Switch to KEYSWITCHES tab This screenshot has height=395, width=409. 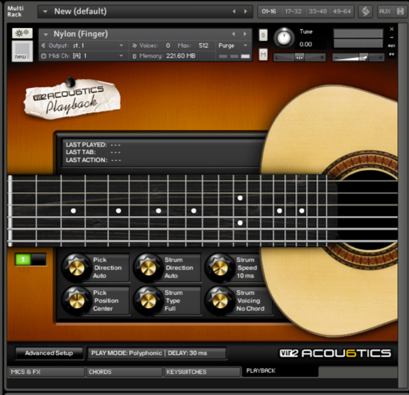tap(202, 372)
